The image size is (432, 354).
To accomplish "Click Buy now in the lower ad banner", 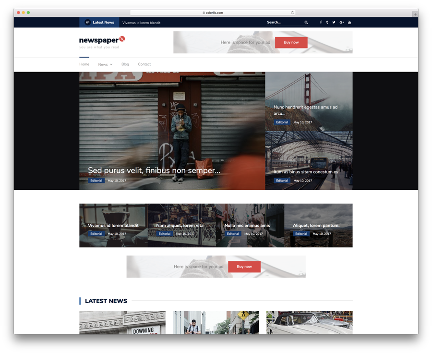I will click(244, 267).
